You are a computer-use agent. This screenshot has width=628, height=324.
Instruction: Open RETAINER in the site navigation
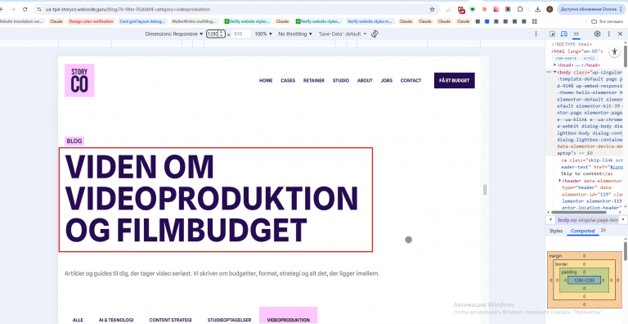(x=314, y=81)
